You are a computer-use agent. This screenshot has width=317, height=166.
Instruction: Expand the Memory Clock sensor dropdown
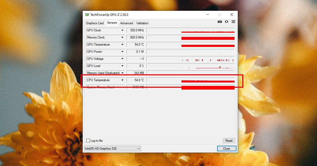click(x=122, y=37)
